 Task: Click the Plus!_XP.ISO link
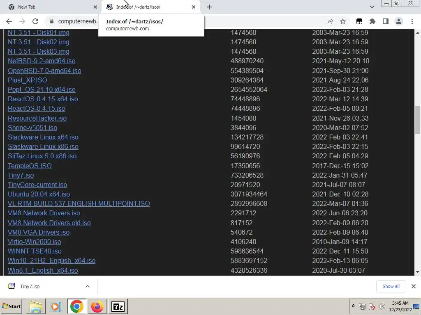click(28, 80)
